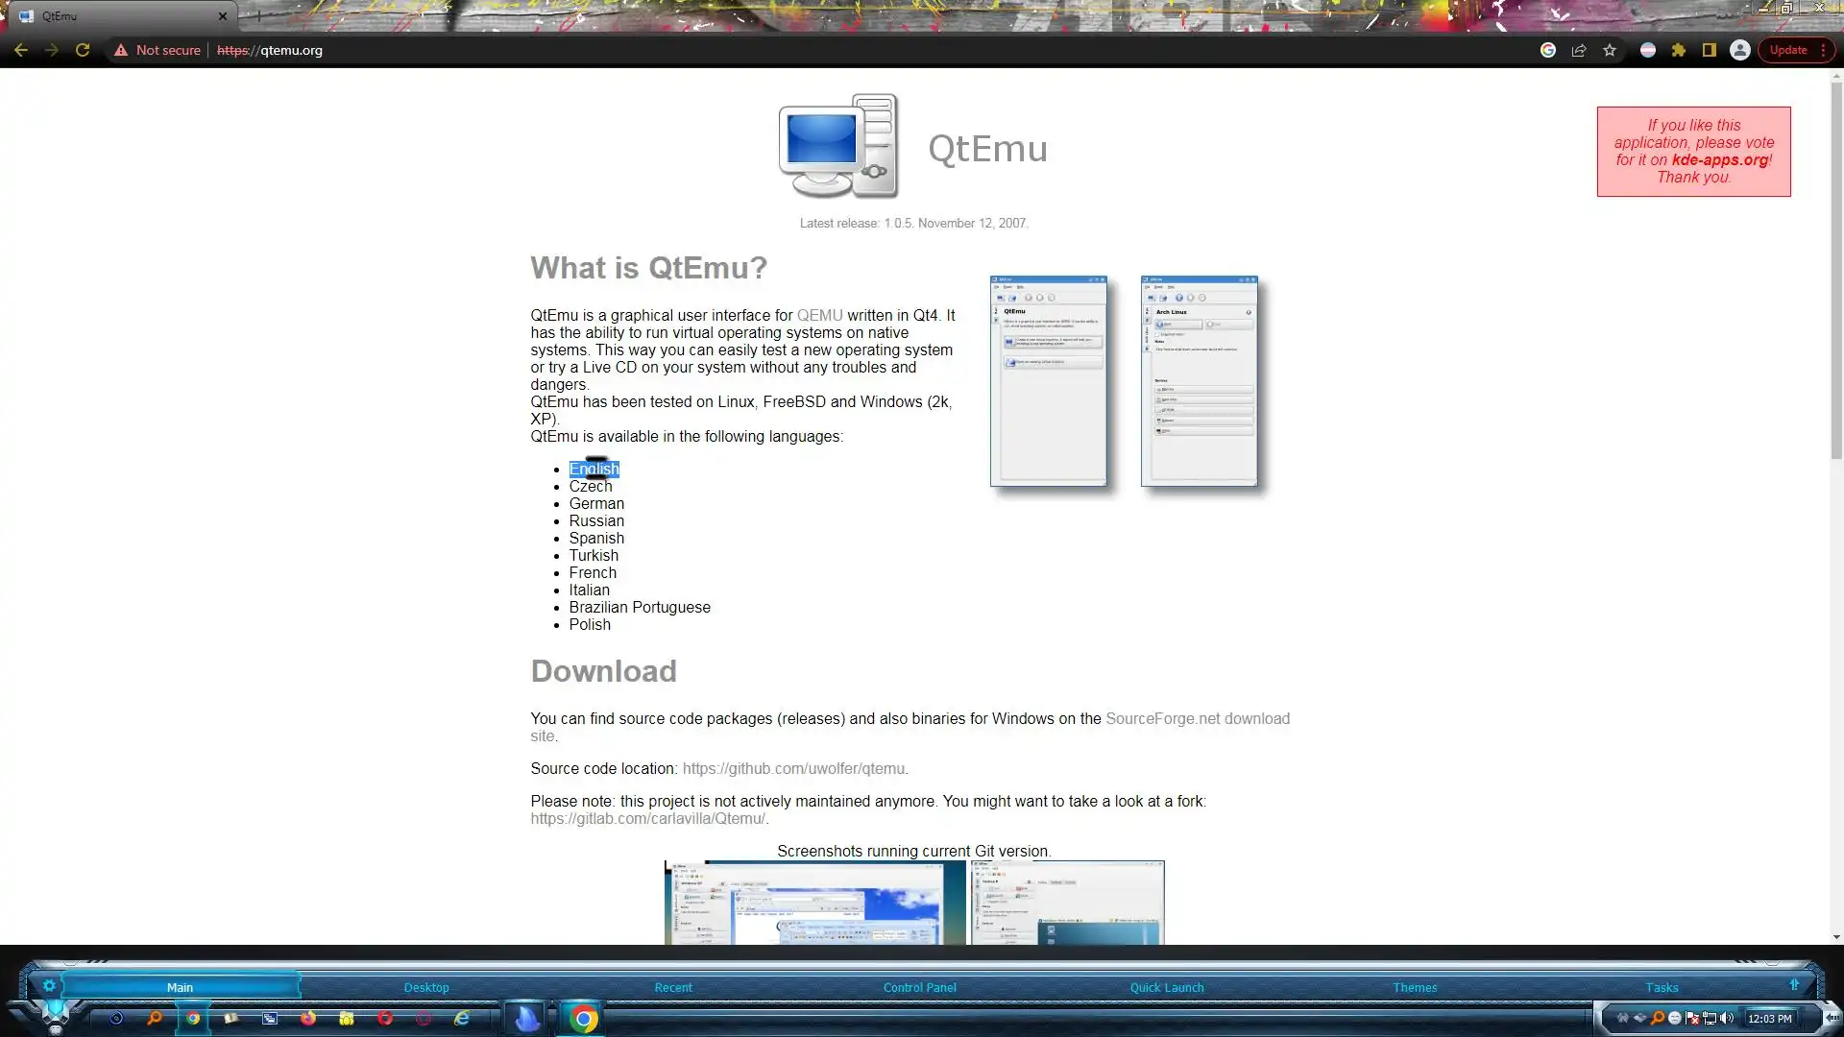Click the browser back arrow
Viewport: 1844px width, 1037px height.
click(21, 50)
